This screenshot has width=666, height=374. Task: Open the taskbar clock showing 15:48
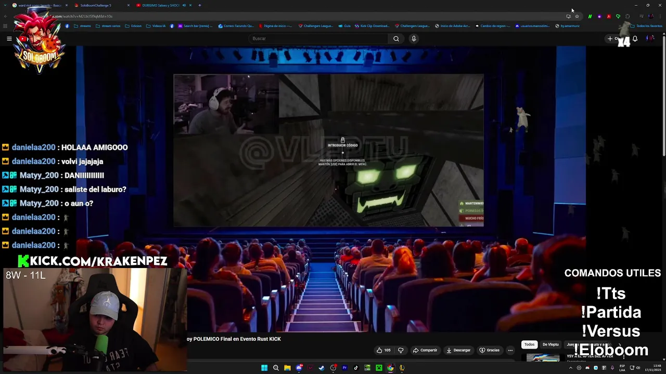click(652, 368)
